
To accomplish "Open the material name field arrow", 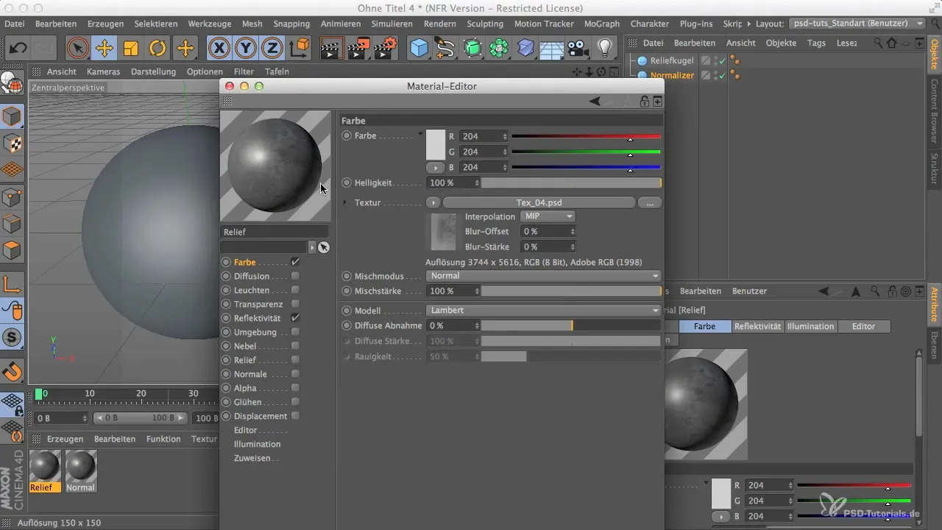I will 312,247.
